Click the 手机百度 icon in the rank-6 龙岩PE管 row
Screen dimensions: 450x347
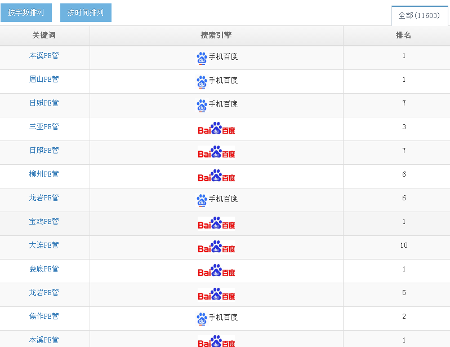click(202, 200)
